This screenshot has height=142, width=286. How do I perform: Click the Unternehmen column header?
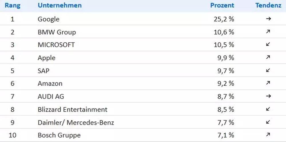[x=59, y=5]
